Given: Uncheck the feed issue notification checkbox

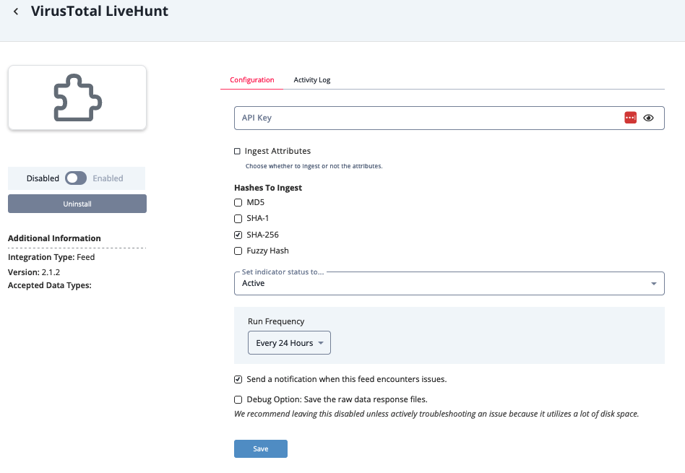Looking at the screenshot, I should coord(238,379).
